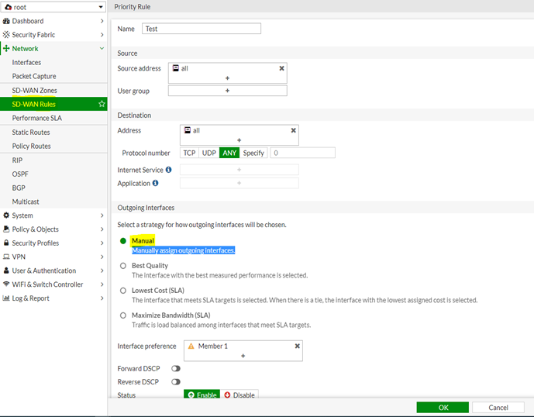The image size is (534, 417).
Task: Expand the Security Profiles chevron
Action: (102, 243)
